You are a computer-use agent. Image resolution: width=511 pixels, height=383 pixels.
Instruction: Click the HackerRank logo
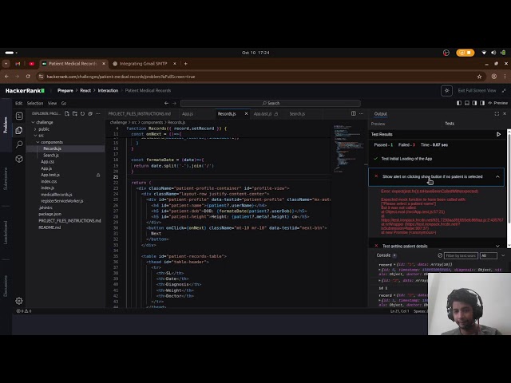[x=25, y=90]
